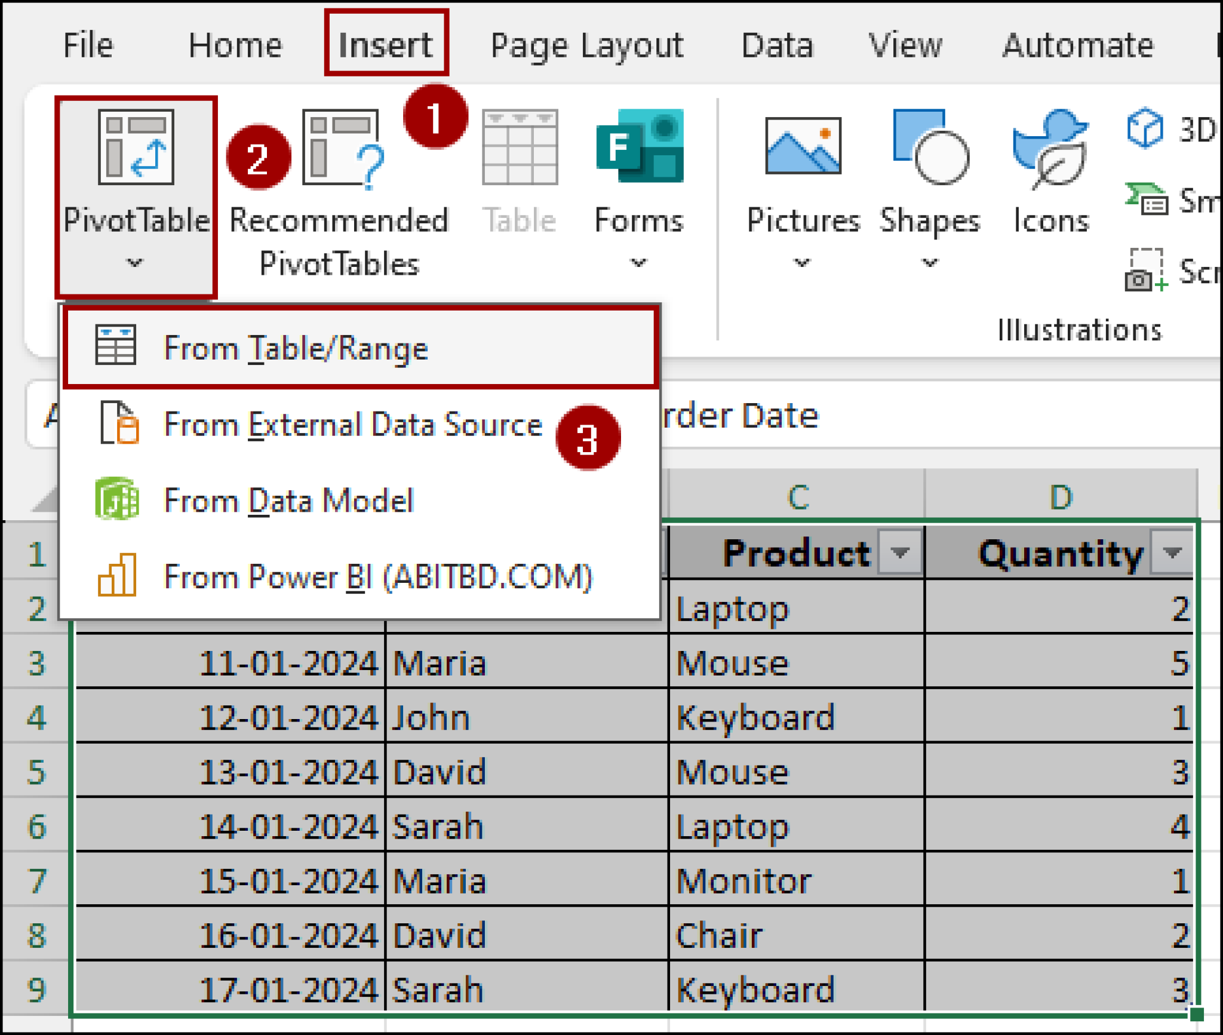Open the Quantity column filter dropdown
The image size is (1223, 1035).
click(1172, 552)
